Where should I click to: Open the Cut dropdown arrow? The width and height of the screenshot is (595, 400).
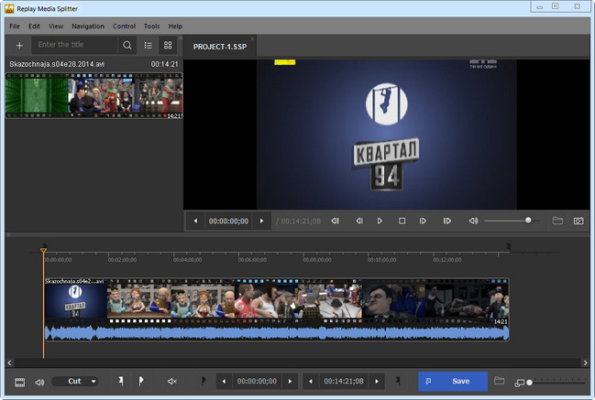(x=94, y=382)
